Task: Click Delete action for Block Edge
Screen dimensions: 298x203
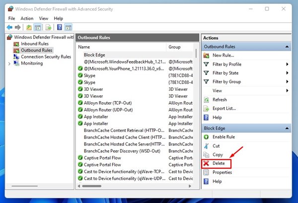Action: (x=219, y=163)
